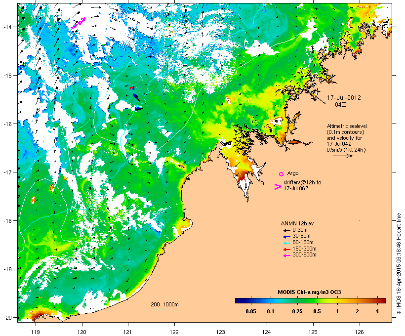The height and width of the screenshot is (336, 405).
Task: Click the magenta Argo circle legend marker
Action: click(282, 174)
